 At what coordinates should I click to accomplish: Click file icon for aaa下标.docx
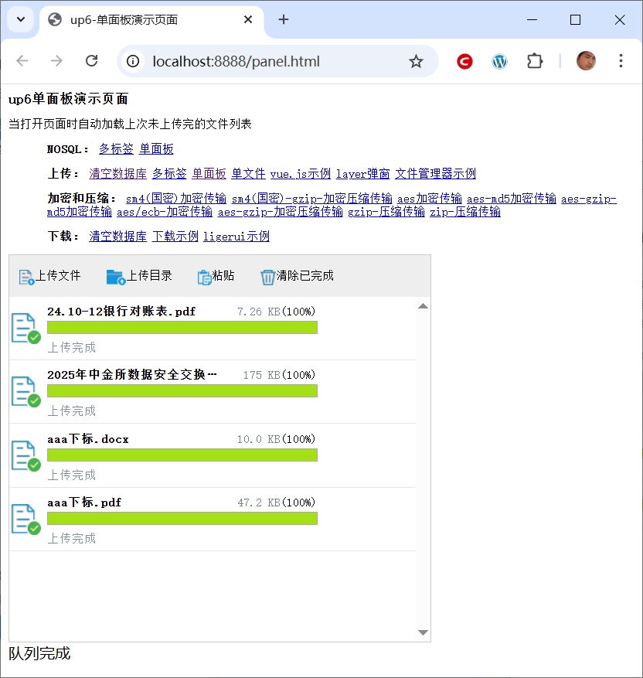point(25,455)
